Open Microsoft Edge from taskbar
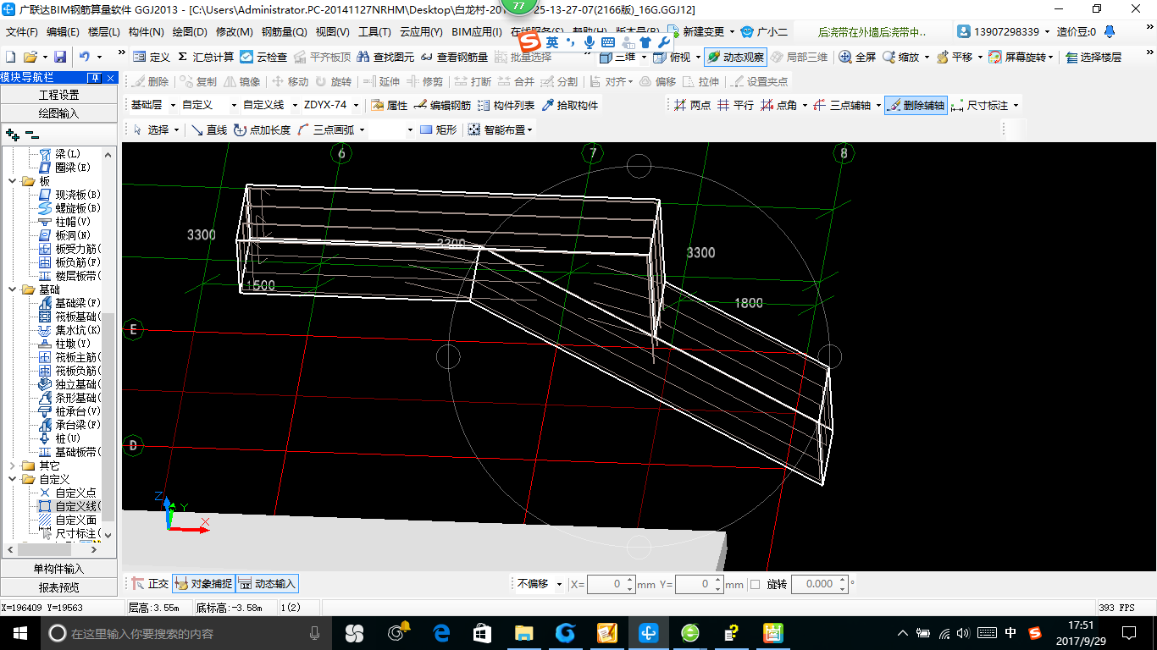Viewport: 1157px width, 650px height. coord(441,633)
